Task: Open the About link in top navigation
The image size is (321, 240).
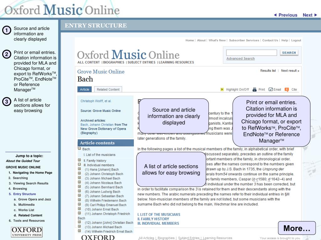Action: [x=201, y=40]
